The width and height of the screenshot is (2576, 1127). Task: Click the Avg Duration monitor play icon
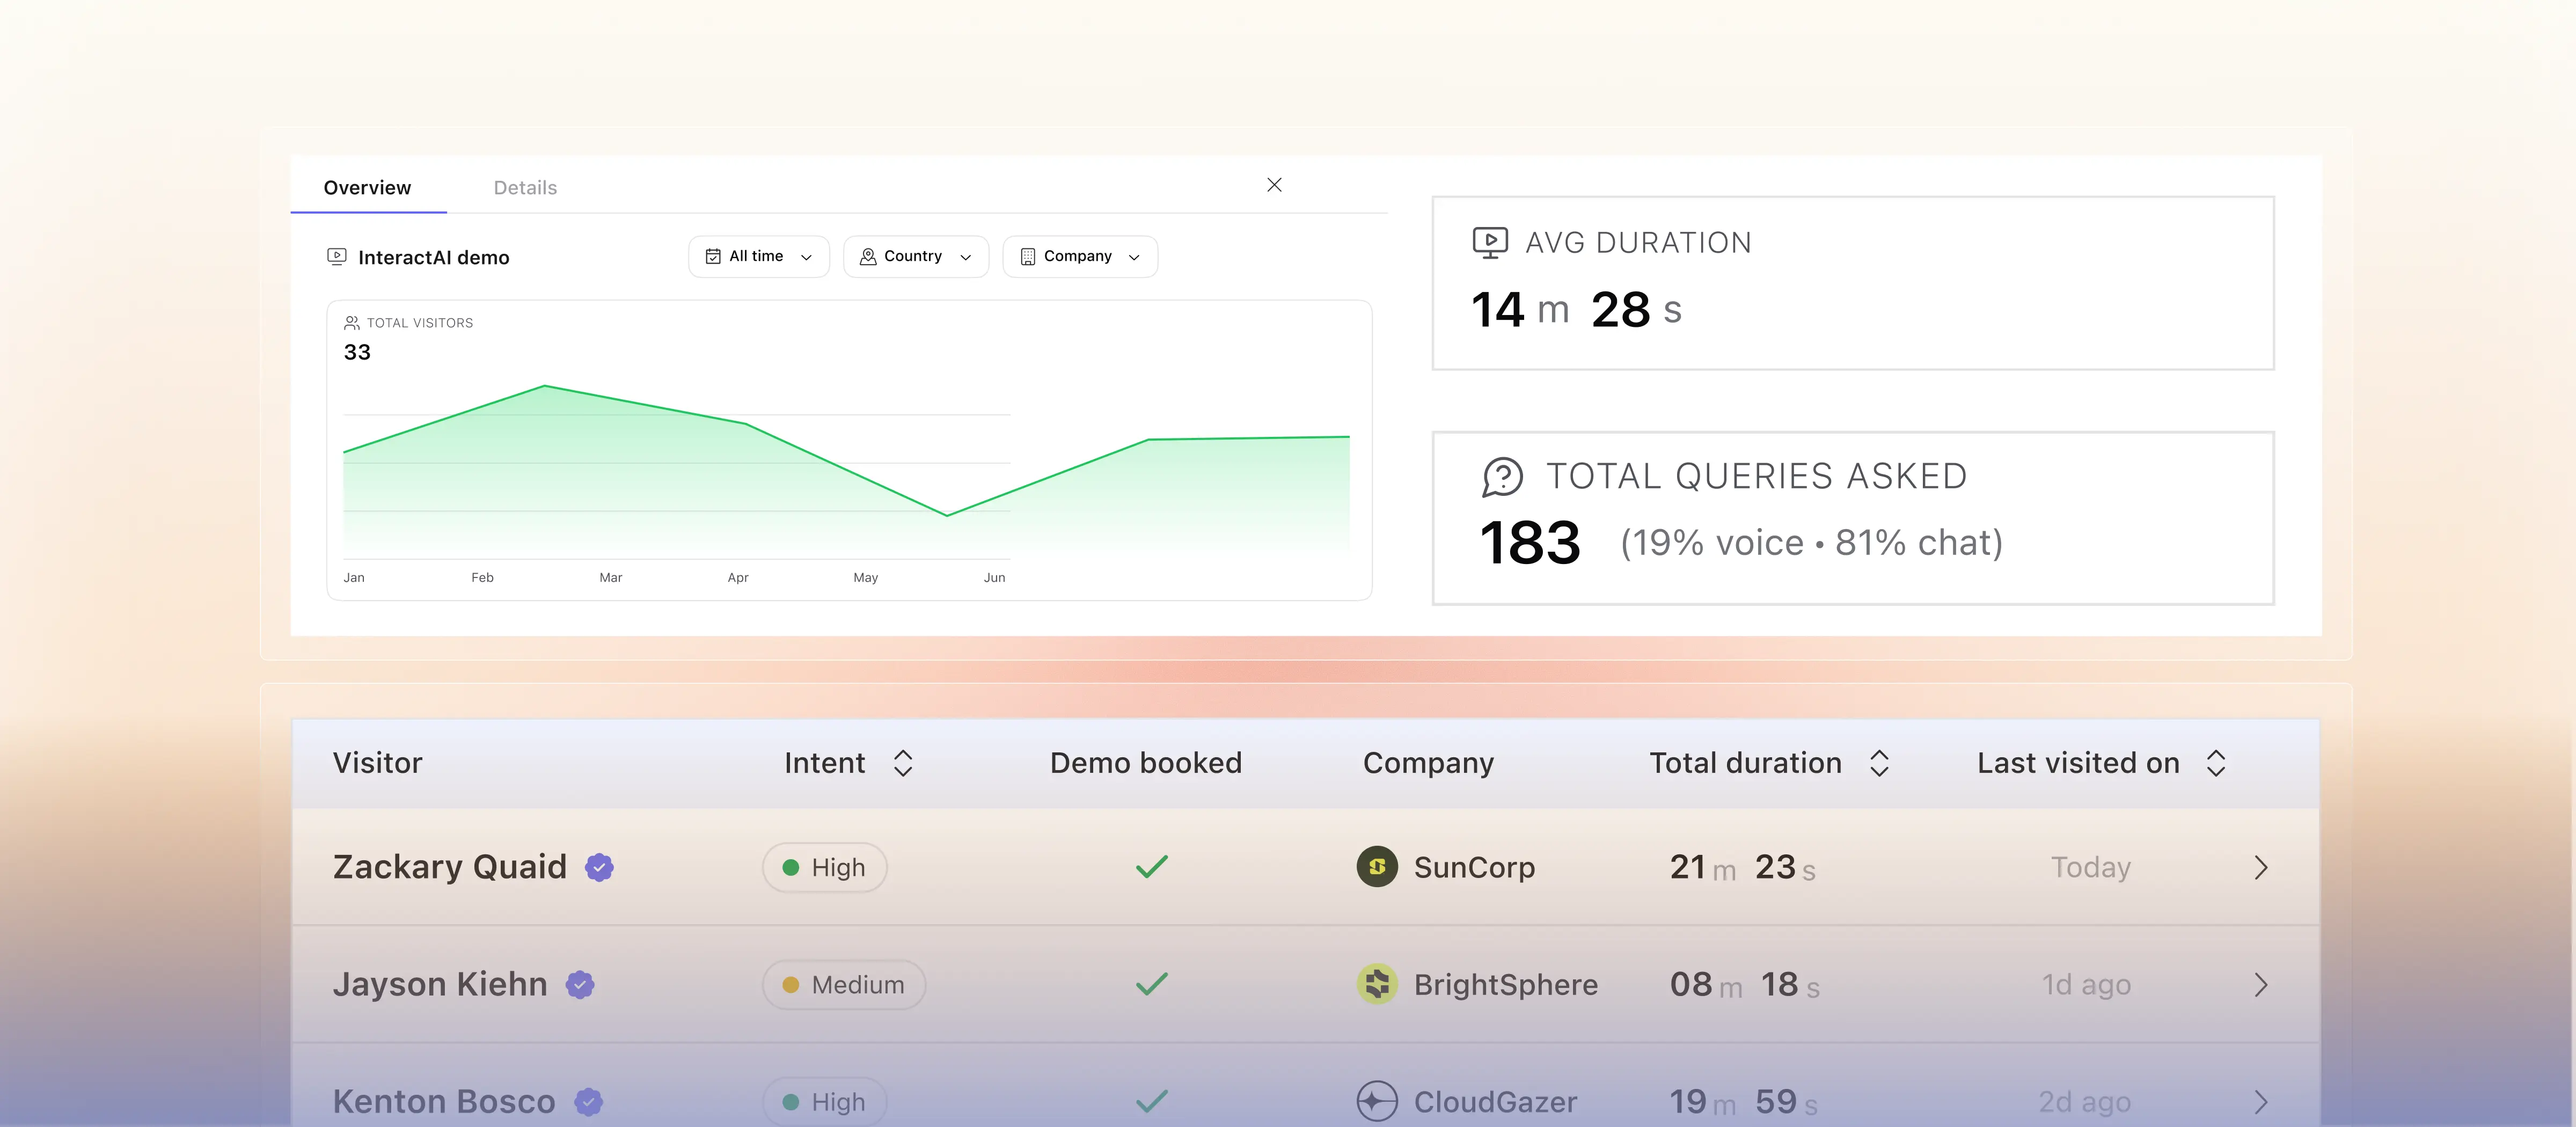[x=1489, y=243]
